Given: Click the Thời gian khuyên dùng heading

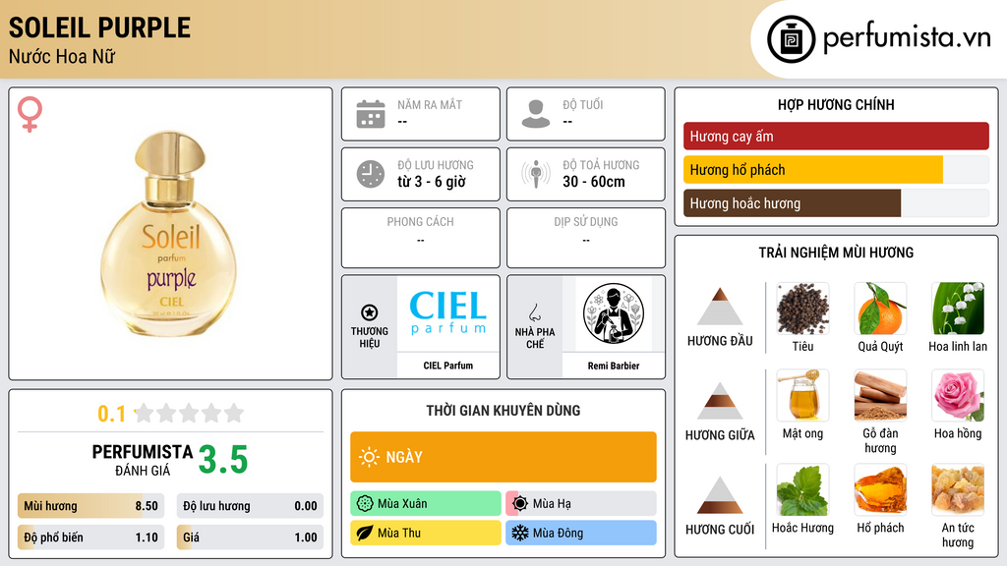Looking at the screenshot, I should click(503, 410).
